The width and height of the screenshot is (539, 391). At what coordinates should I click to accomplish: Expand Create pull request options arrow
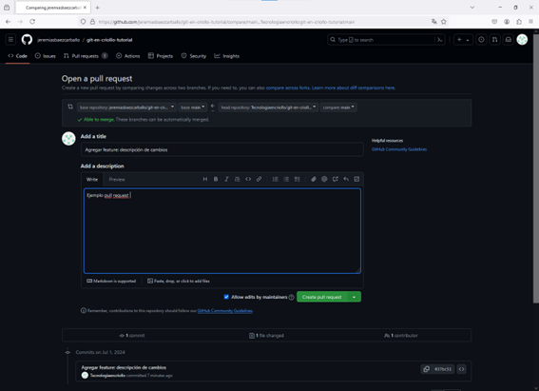click(354, 297)
